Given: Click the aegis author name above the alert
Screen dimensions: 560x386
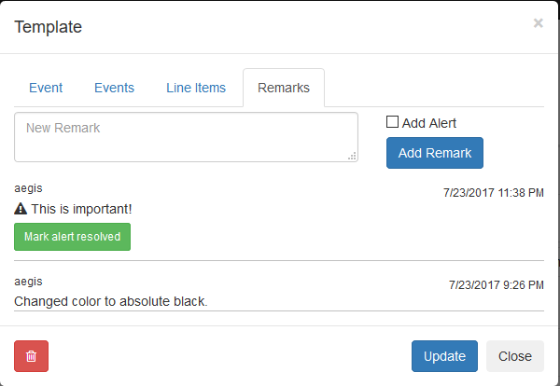Looking at the screenshot, I should click(29, 188).
